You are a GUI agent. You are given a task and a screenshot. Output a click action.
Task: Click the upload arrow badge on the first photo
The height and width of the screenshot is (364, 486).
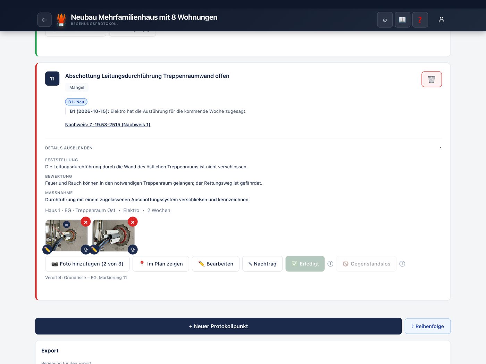click(x=86, y=249)
